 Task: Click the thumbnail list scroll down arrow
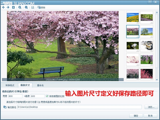[157, 80]
